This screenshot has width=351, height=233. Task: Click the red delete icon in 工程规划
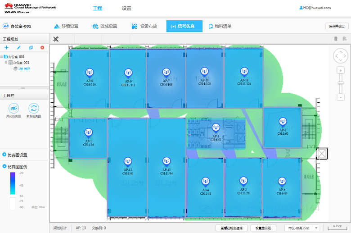pos(42,47)
